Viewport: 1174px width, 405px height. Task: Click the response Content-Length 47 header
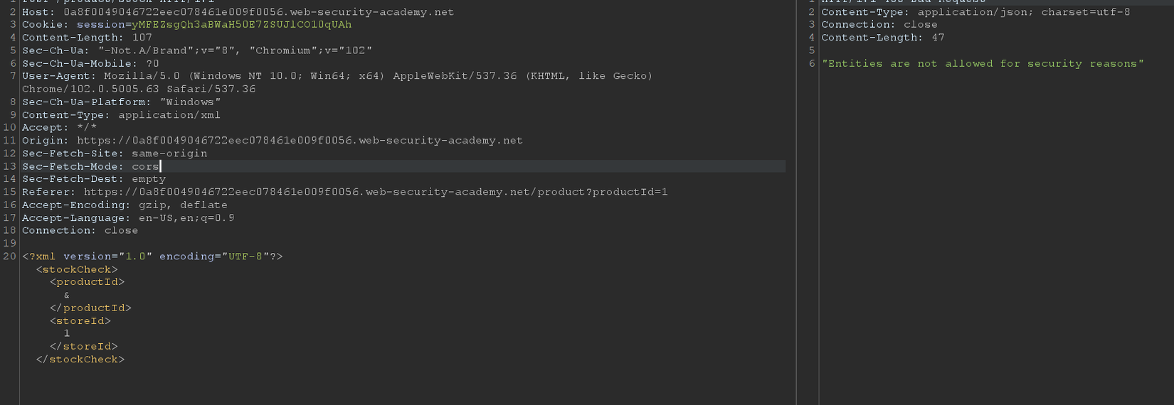coord(882,38)
